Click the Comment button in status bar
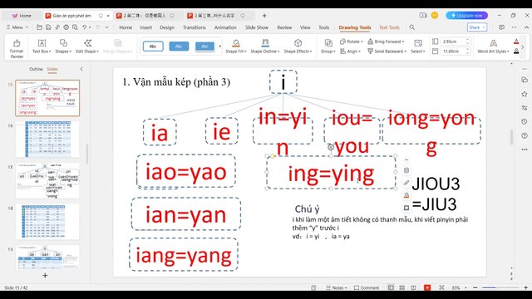 pyautogui.click(x=367, y=287)
